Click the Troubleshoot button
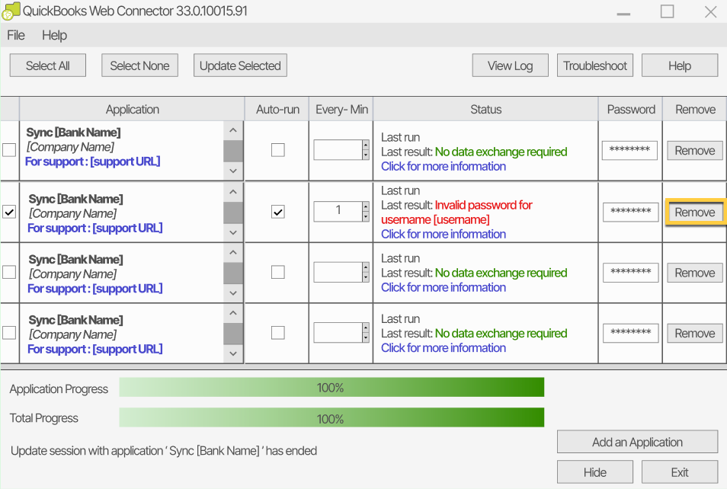The height and width of the screenshot is (489, 727). 594,66
